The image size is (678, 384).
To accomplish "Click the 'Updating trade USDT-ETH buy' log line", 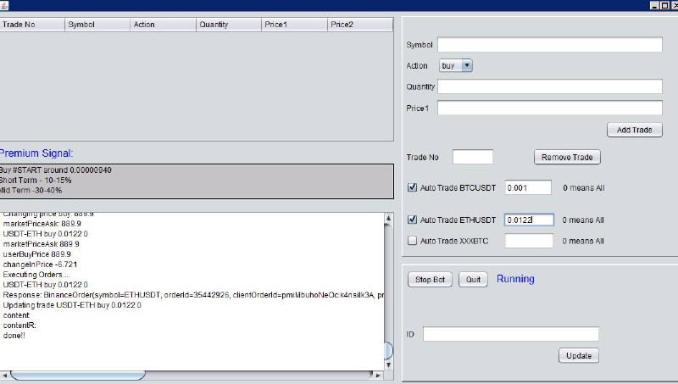I will coord(72,305).
